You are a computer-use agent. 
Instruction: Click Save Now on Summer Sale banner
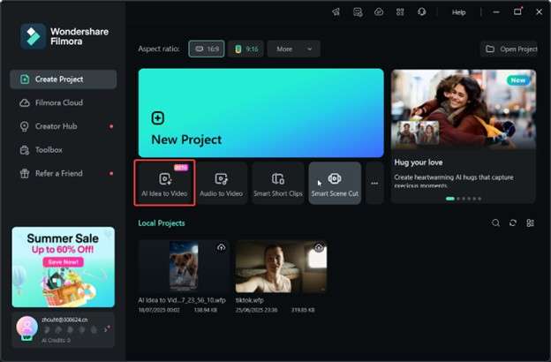64,262
